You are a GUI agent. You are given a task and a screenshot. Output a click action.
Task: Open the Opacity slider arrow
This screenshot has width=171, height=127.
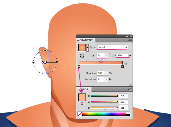[x=106, y=73]
